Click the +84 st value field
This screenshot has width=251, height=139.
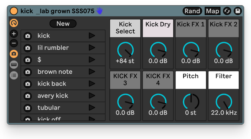(125, 61)
